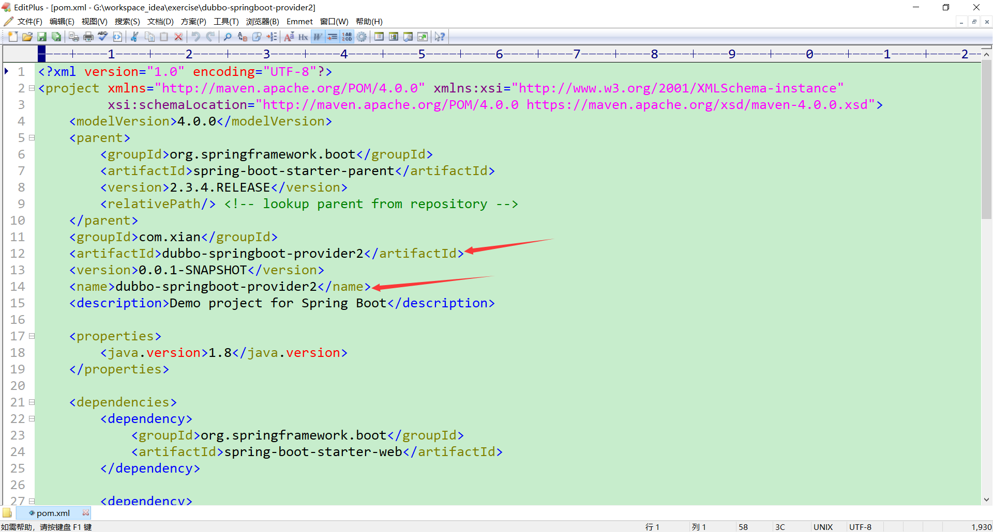Open Preferences with the gear icon

click(x=362, y=37)
